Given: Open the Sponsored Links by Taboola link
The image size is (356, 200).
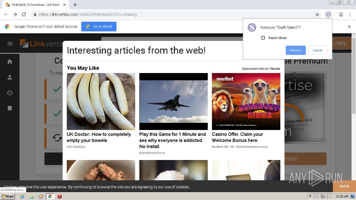Looking at the screenshot, I should (261, 69).
